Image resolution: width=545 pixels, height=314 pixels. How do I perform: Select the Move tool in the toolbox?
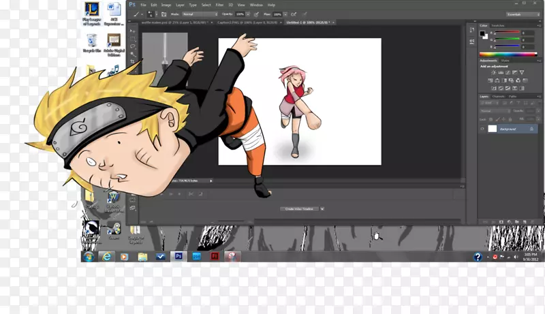(x=134, y=30)
